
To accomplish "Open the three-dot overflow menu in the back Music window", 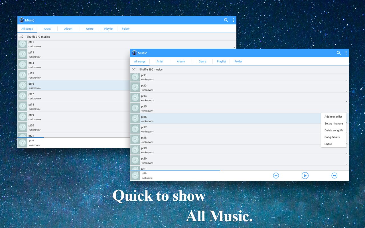I will pyautogui.click(x=233, y=20).
